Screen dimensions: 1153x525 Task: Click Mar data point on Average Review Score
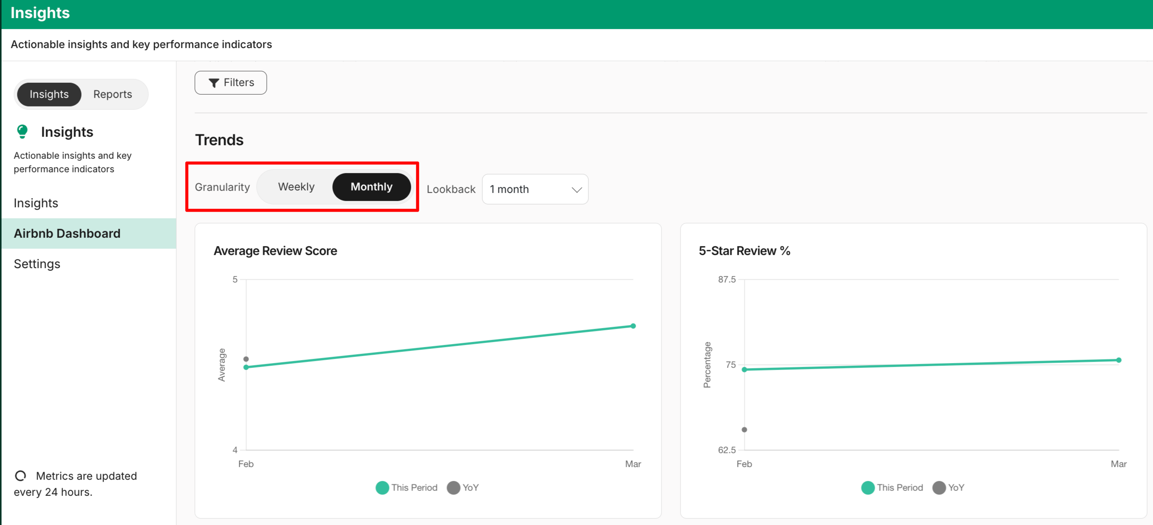633,326
